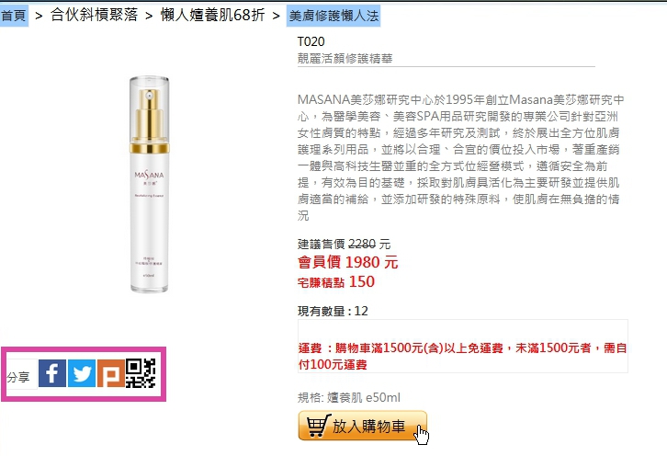
Task: Click the 規格 嬗養肌 e50ml text
Action: tap(349, 398)
